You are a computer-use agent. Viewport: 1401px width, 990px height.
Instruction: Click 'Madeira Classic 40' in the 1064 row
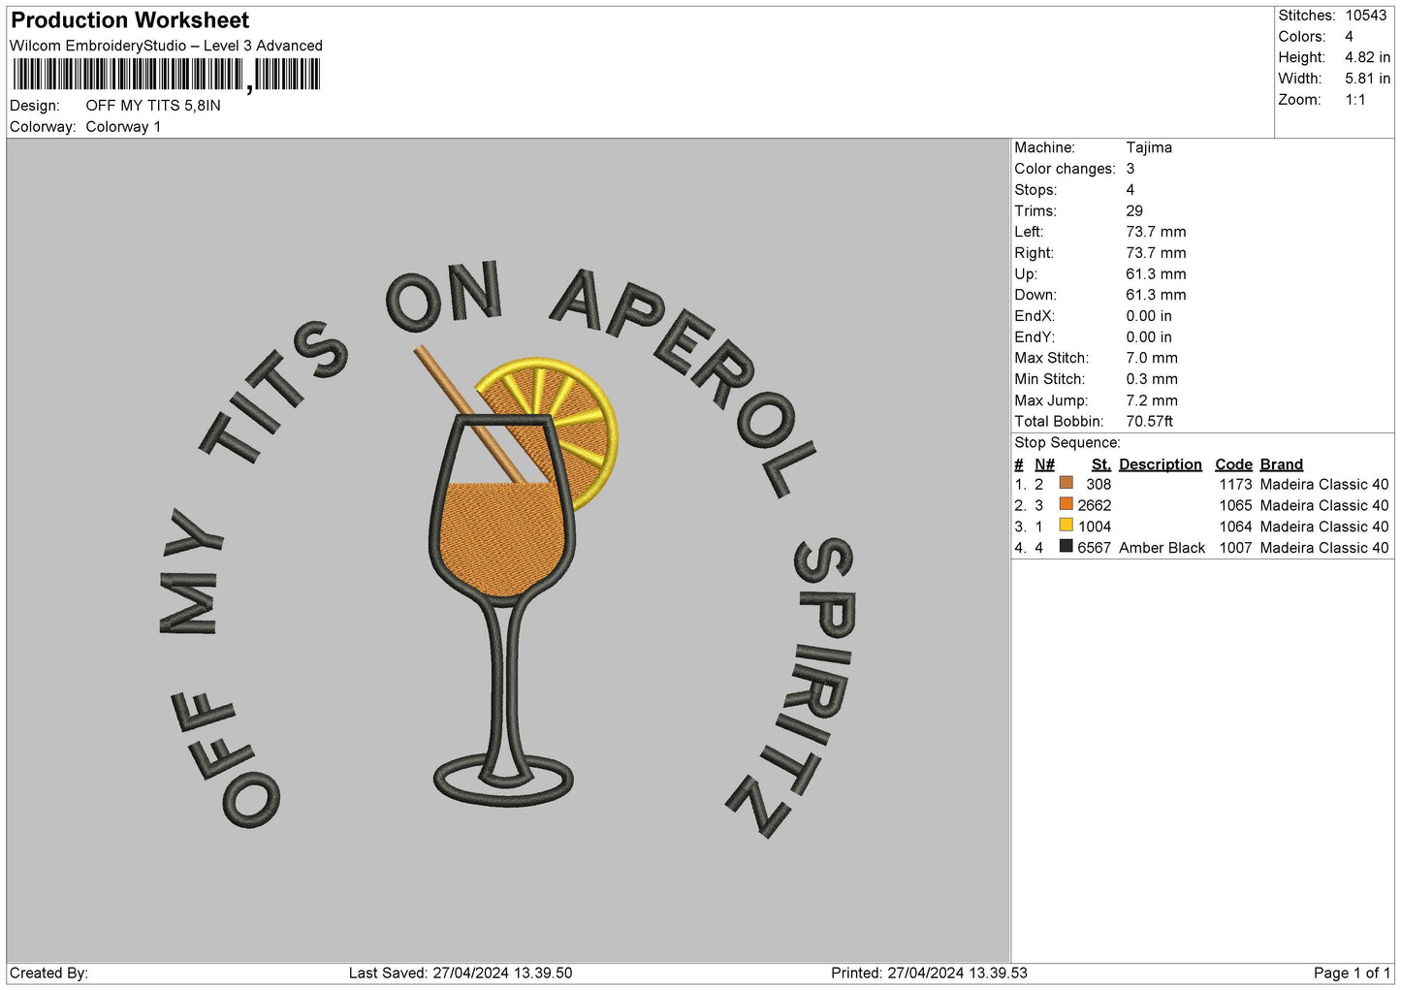[x=1323, y=527]
